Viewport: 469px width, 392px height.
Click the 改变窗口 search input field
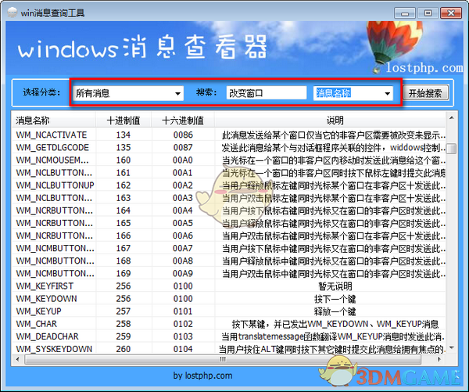(x=267, y=93)
